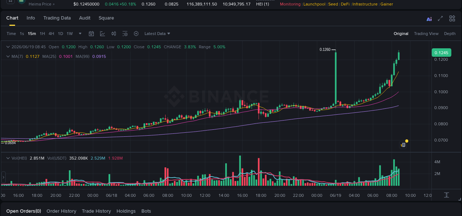Screen dimensions: 462x216
Task: Click the CHANGE value 3.83%
Action: pos(190,47)
